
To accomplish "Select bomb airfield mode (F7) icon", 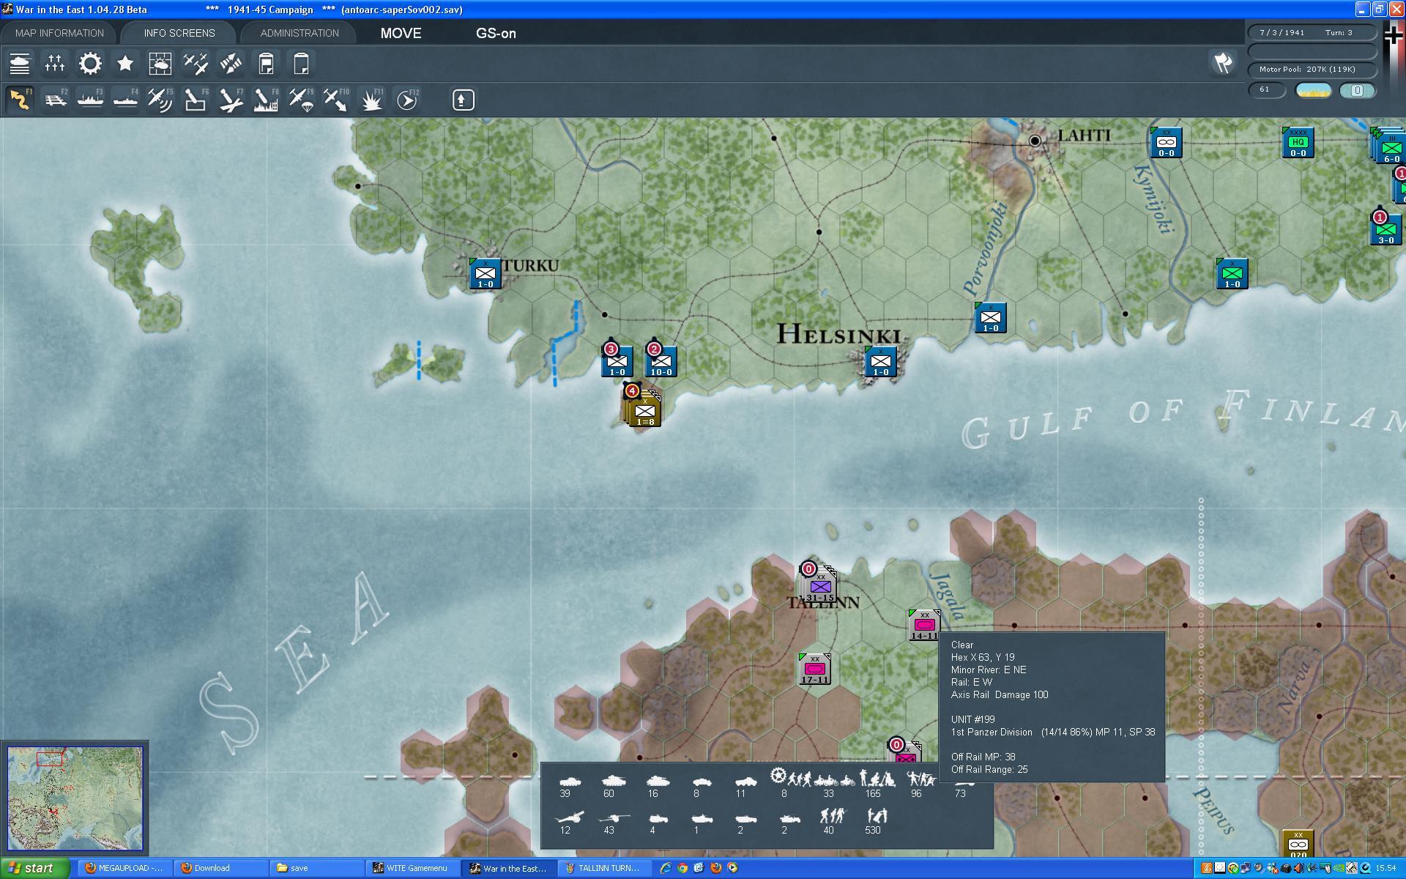I will coord(231,100).
